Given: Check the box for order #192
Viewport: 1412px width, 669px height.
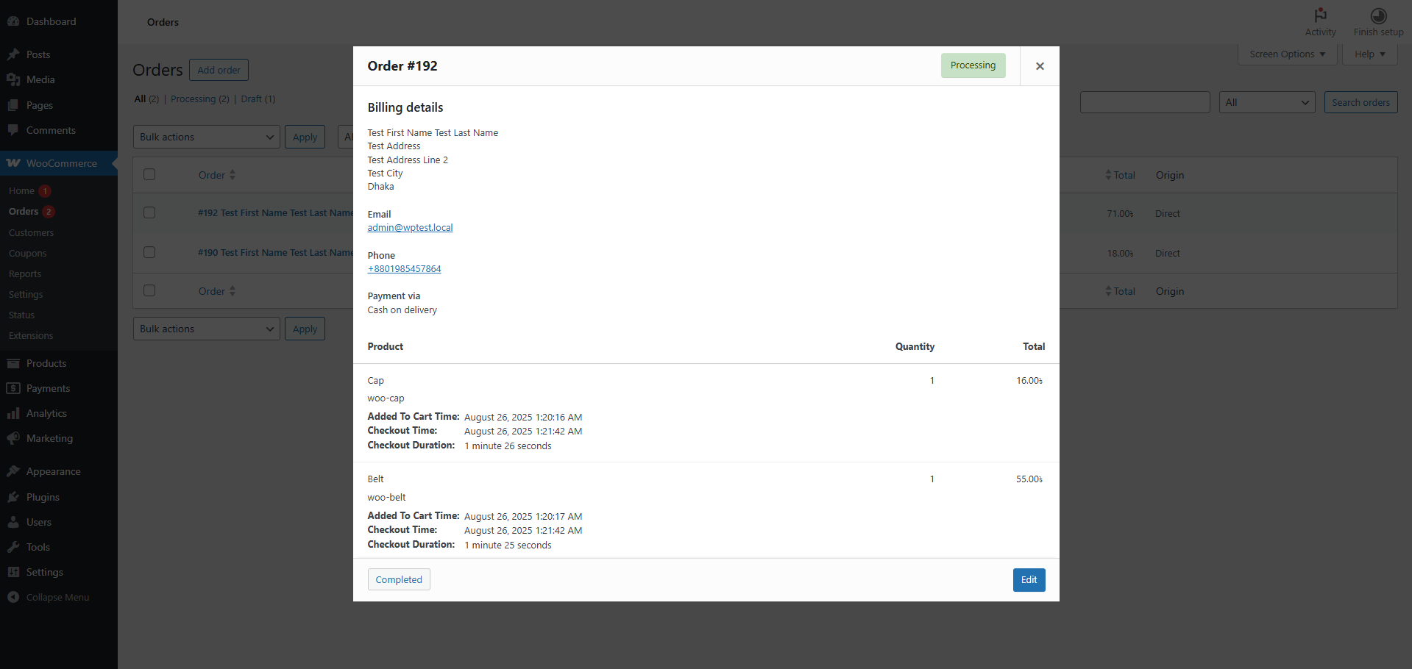Looking at the screenshot, I should pyautogui.click(x=149, y=213).
